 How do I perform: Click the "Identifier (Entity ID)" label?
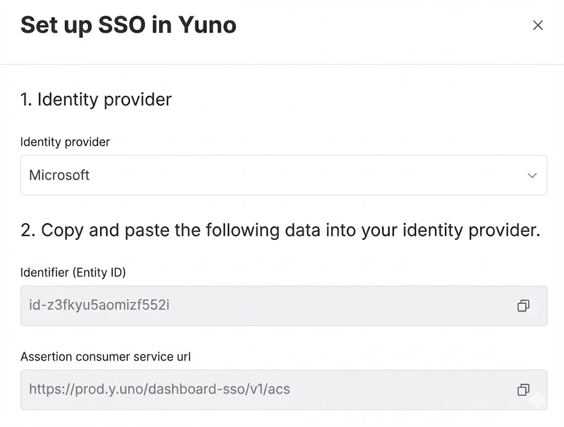click(73, 272)
